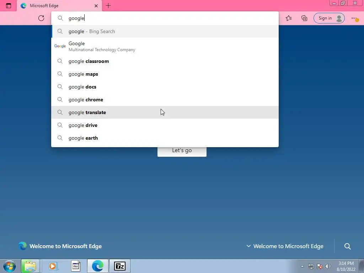Open the Collections icon
This screenshot has height=273, width=364.
pyautogui.click(x=304, y=18)
